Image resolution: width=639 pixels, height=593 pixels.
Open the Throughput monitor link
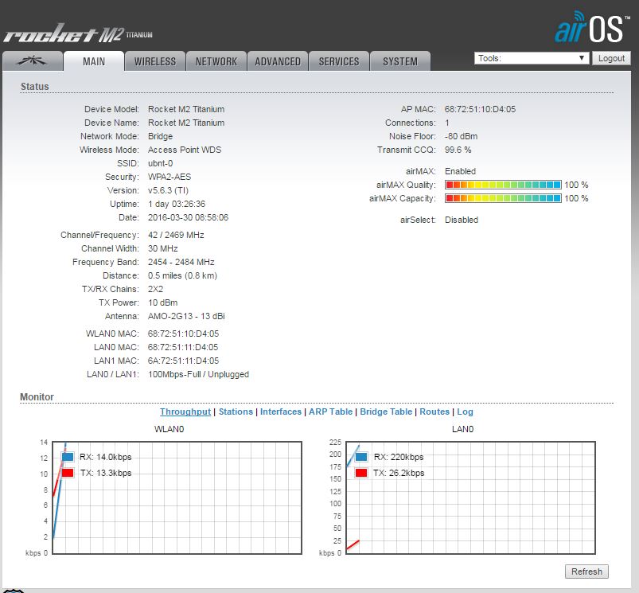click(x=185, y=412)
